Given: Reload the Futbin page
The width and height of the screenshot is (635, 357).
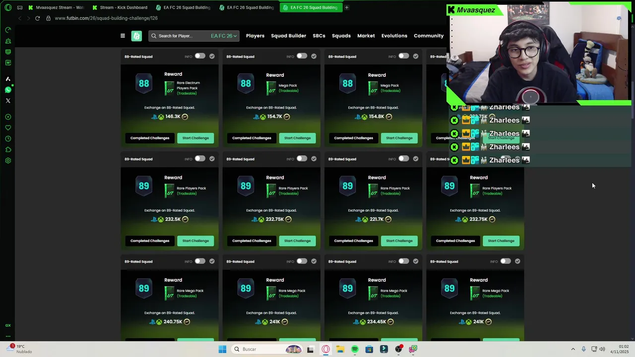Looking at the screenshot, I should pos(37,18).
